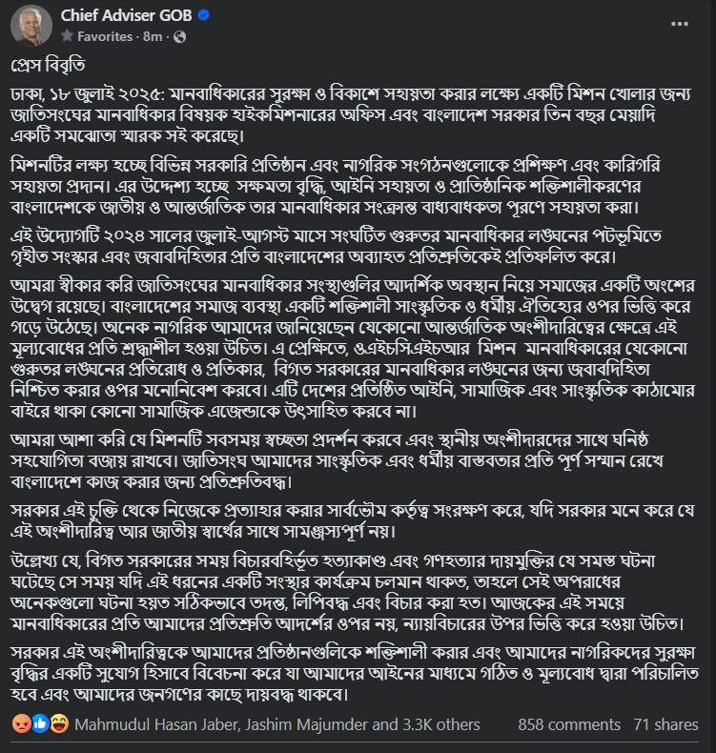716x753 pixels.
Task: Click the Favorites star icon
Action: coord(67,36)
